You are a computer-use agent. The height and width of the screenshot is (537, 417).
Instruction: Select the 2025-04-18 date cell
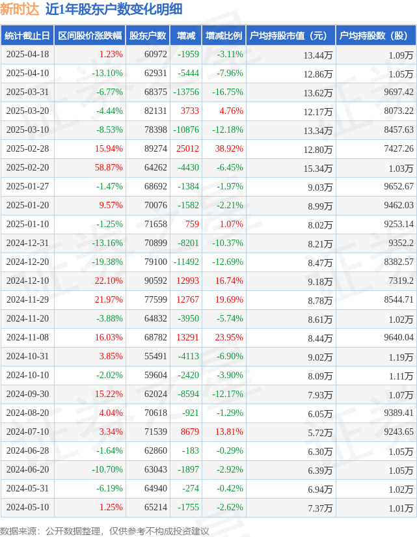27,55
